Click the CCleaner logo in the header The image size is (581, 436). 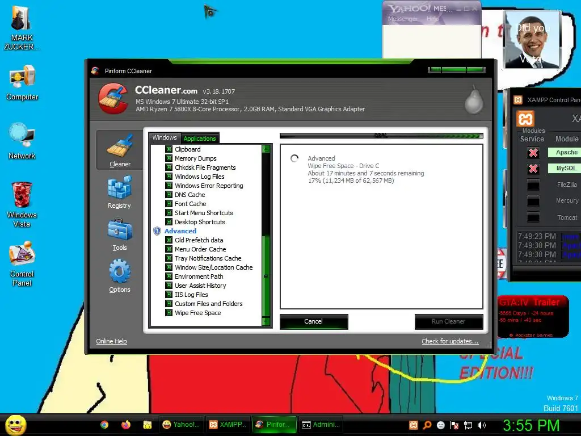pos(113,98)
